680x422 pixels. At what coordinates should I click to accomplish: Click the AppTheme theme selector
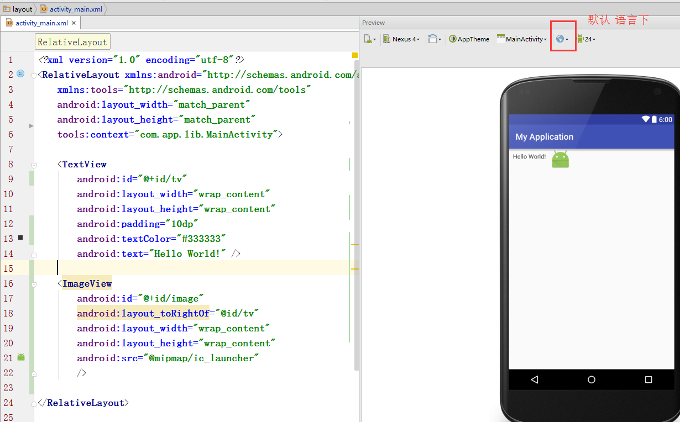click(x=469, y=39)
